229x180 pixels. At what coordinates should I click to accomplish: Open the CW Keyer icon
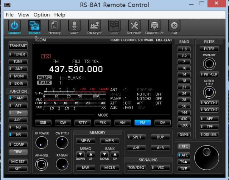point(94,26)
